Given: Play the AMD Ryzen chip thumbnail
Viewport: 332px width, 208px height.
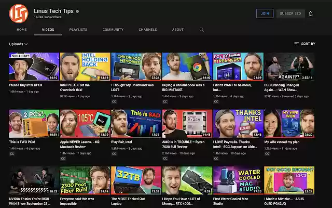Looking at the screenshot, I should (x=187, y=124).
